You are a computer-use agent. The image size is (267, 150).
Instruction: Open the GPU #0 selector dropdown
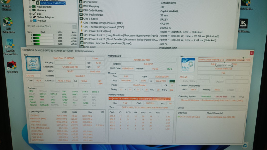(x=187, y=77)
